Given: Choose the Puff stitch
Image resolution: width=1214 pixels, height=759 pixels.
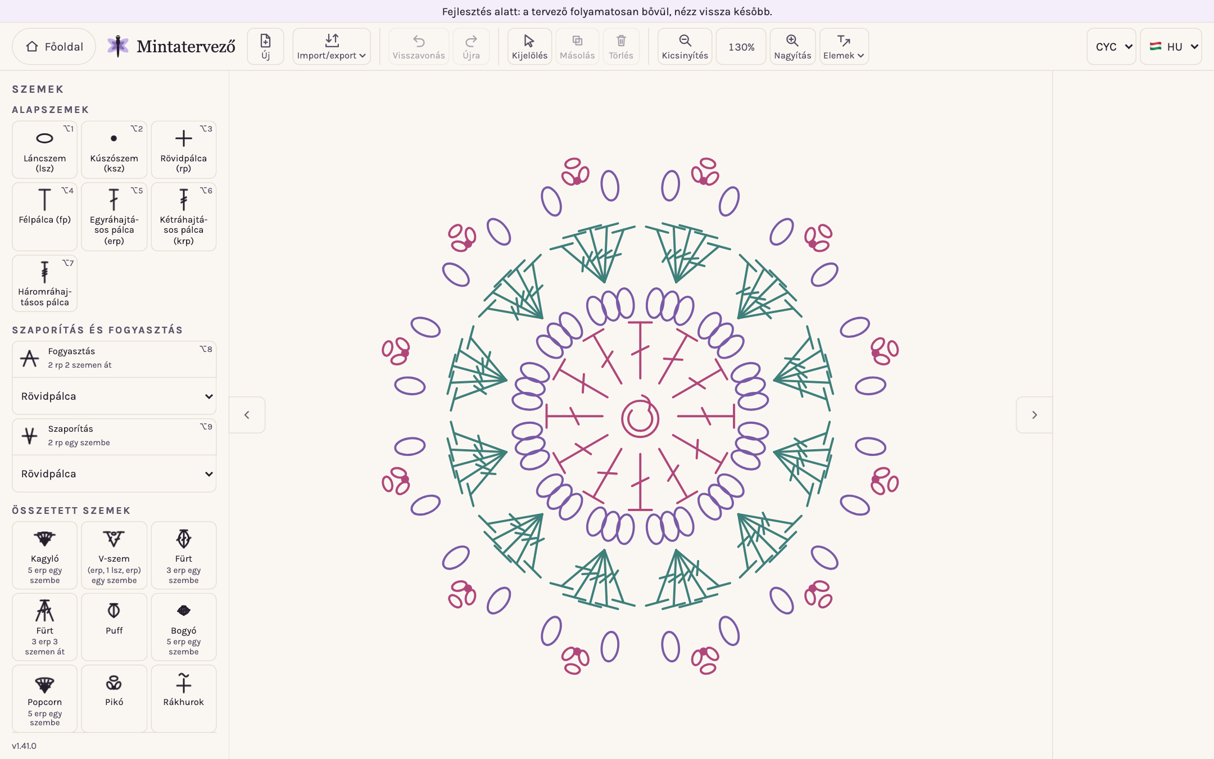Looking at the screenshot, I should 114,627.
